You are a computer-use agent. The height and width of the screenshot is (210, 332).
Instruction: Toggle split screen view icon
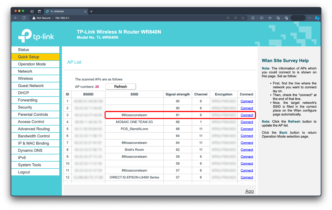tap(261, 18)
